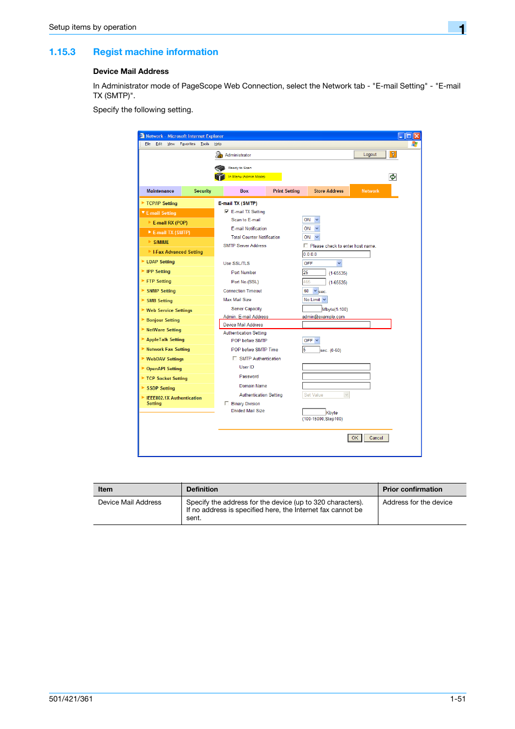Image resolution: width=515 pixels, height=729 pixels.
Task: Click the In Menu Admin Mode device icon
Action: click(220, 176)
